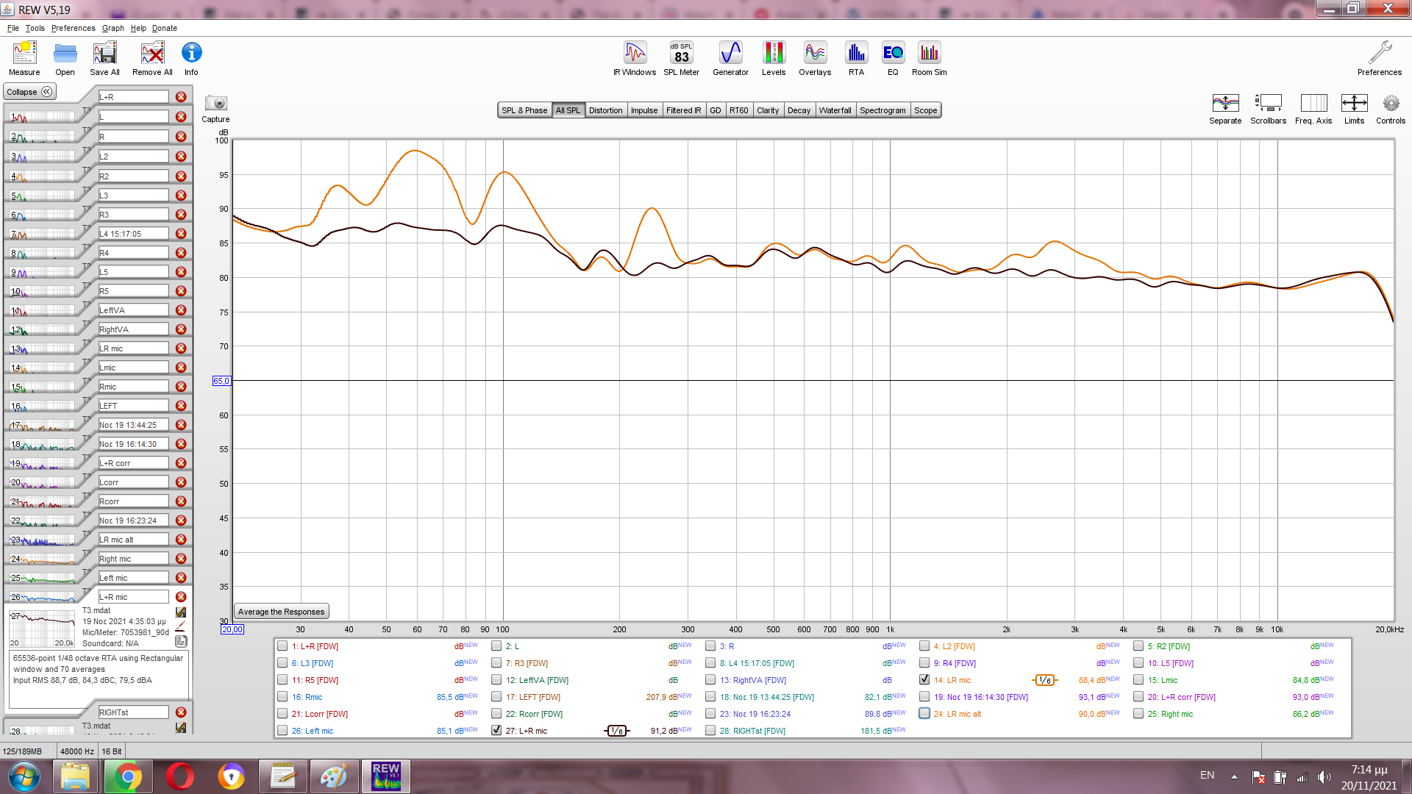Open the Graph menu

(113, 28)
